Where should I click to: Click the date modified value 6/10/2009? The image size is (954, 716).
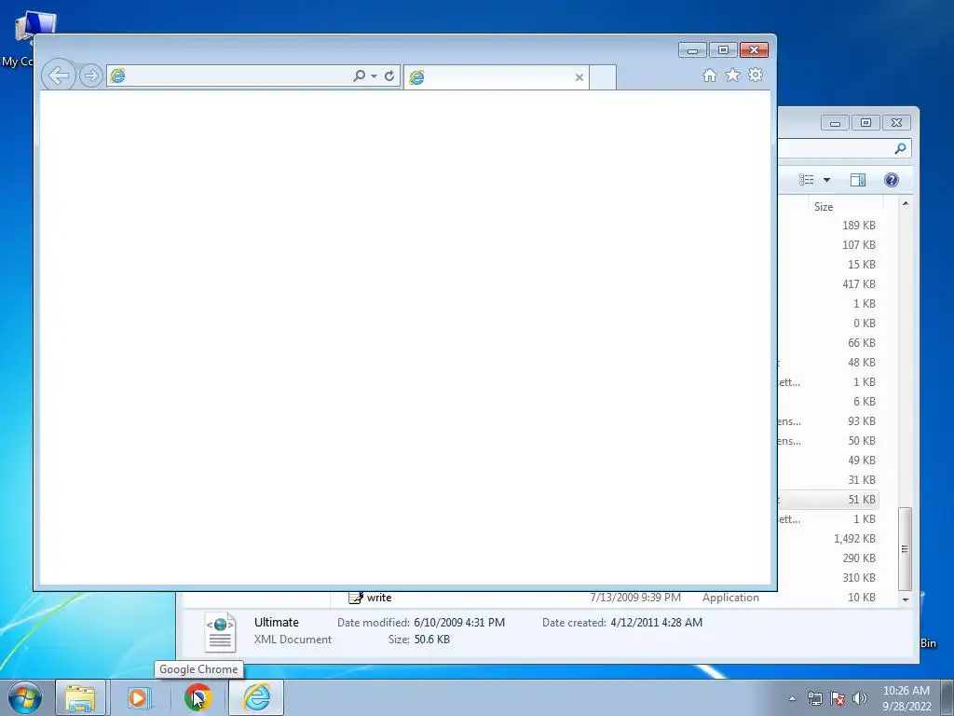pos(459,622)
